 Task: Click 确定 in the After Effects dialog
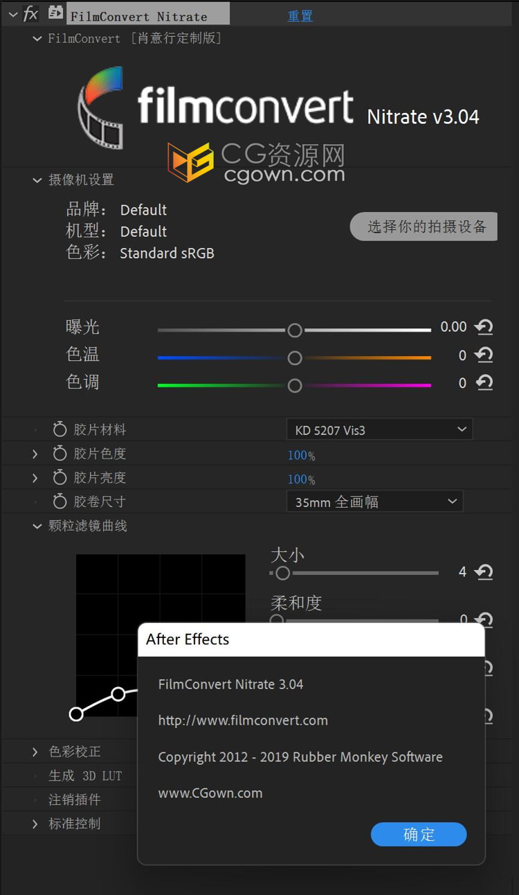click(419, 834)
